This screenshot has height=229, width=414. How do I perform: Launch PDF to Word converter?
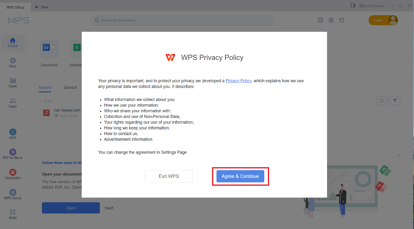[13, 154]
